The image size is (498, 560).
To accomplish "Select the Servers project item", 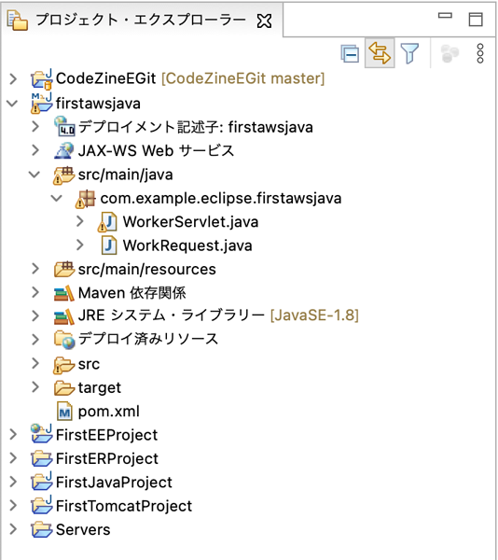I will [x=83, y=529].
